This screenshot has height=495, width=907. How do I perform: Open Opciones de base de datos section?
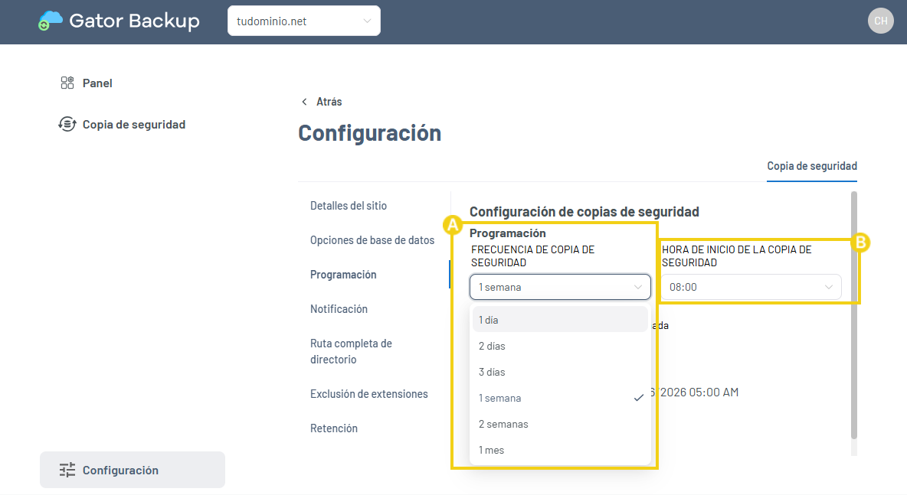[372, 240]
